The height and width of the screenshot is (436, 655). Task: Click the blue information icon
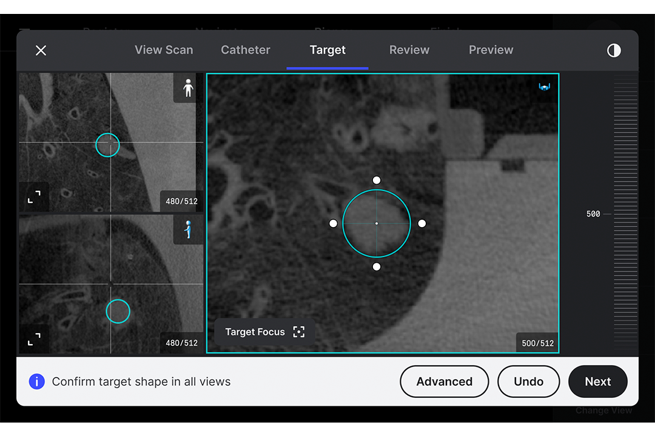(36, 381)
